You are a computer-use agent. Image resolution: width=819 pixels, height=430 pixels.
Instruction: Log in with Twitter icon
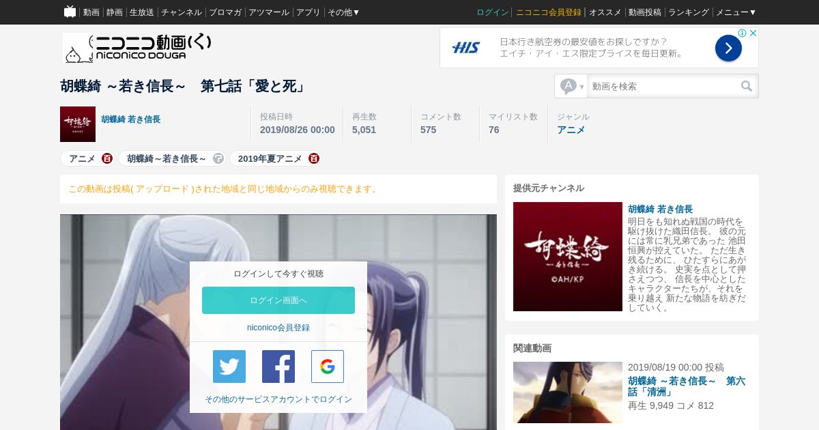tap(229, 367)
